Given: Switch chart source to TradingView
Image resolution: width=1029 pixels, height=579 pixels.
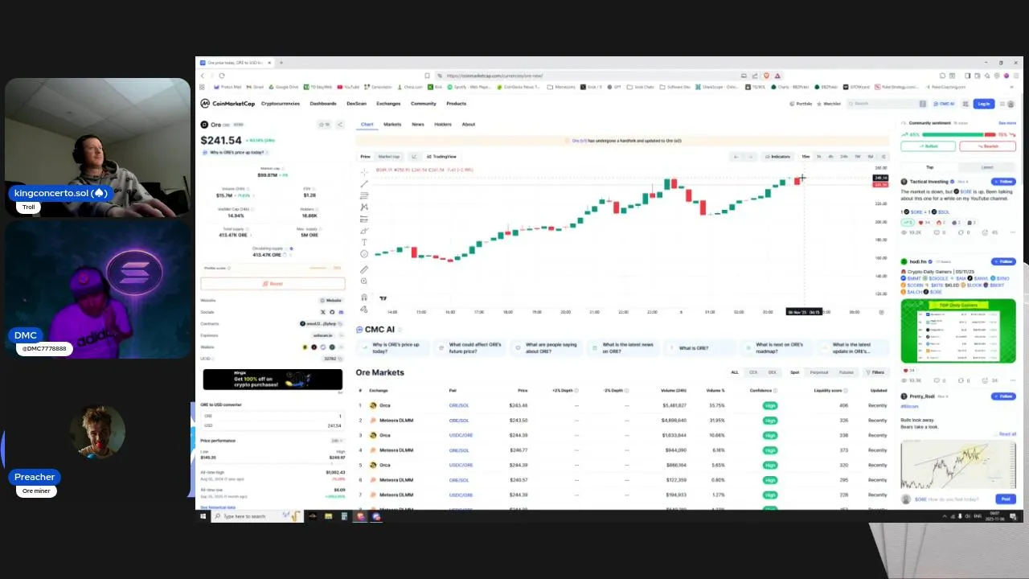Looking at the screenshot, I should [442, 157].
